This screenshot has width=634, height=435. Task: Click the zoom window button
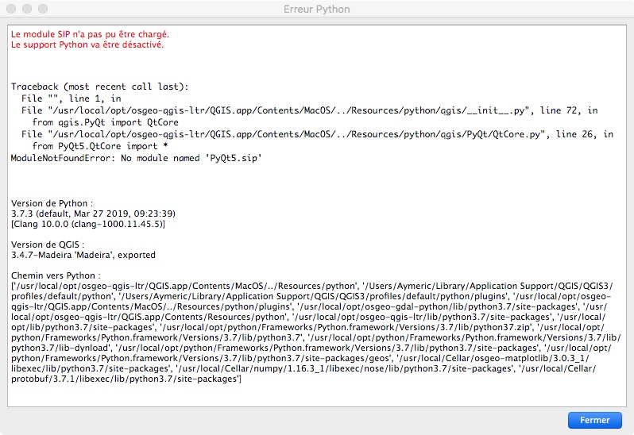(43, 9)
